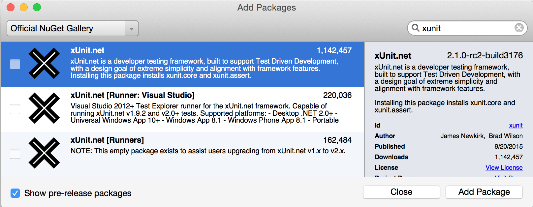Clear the xunit search text with the X icon

(519, 28)
